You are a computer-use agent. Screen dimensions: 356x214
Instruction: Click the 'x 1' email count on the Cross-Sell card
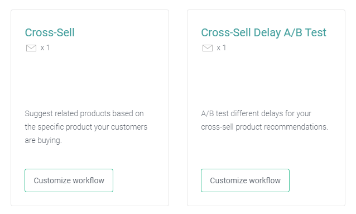(45, 47)
